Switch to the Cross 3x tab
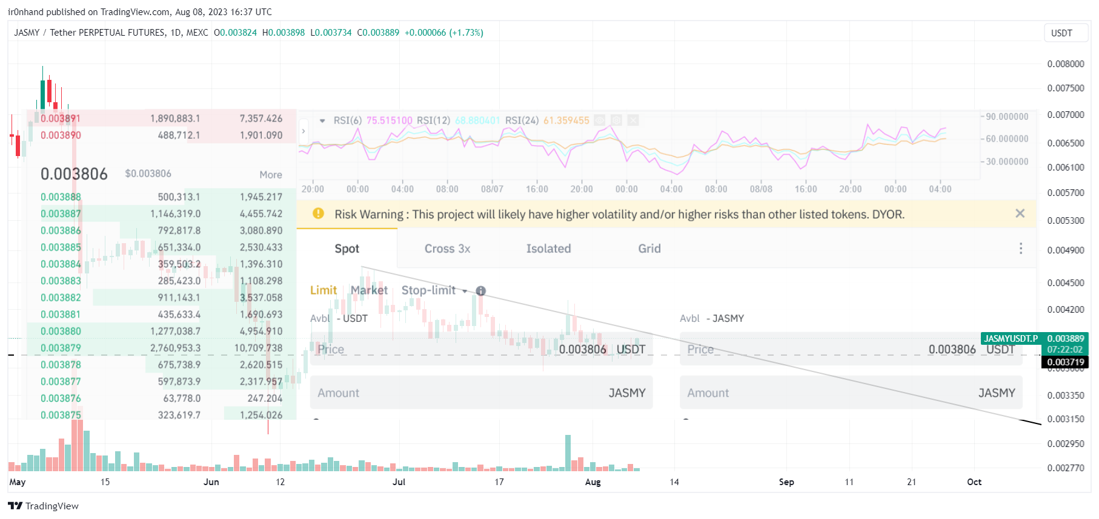This screenshot has height=519, width=1099. tap(447, 249)
